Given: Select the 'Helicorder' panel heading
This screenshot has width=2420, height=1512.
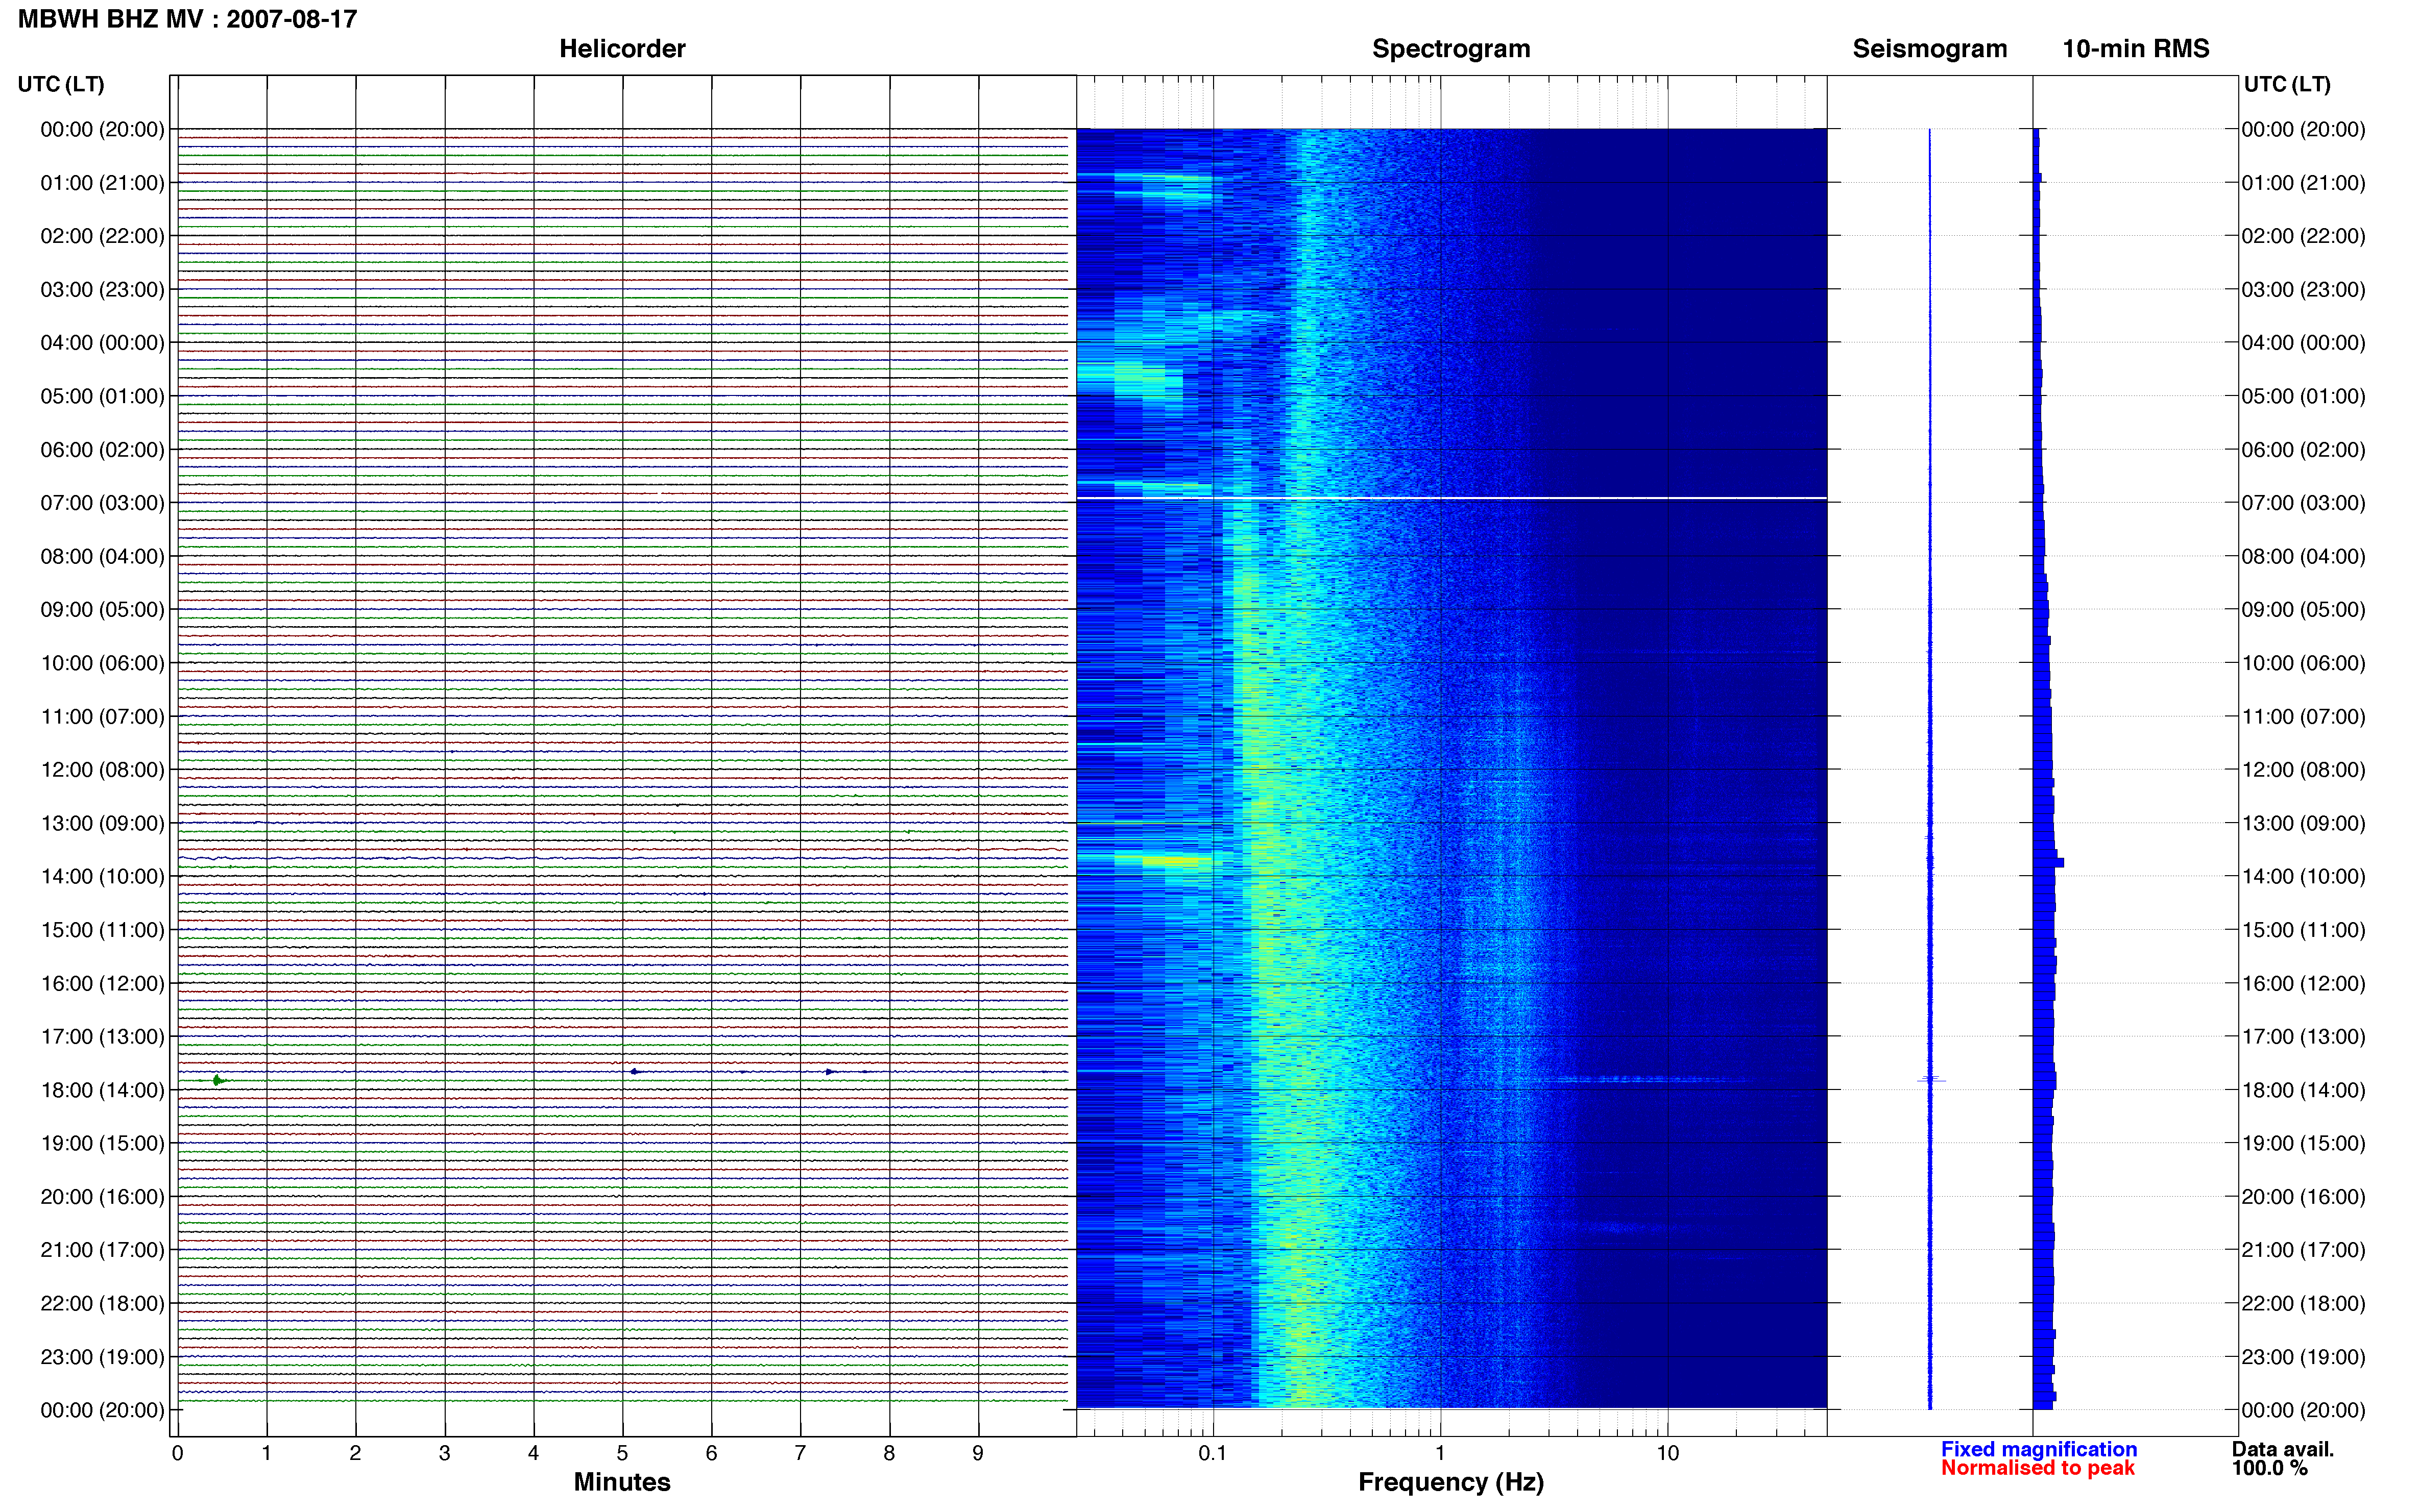Looking at the screenshot, I should click(621, 49).
